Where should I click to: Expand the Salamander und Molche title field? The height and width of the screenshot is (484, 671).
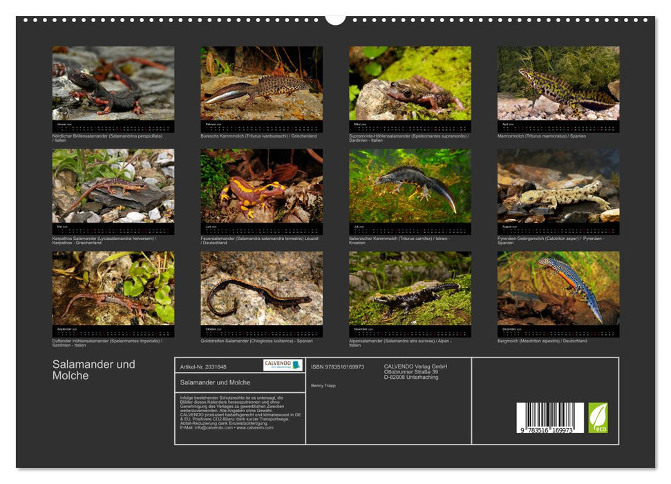(x=213, y=382)
